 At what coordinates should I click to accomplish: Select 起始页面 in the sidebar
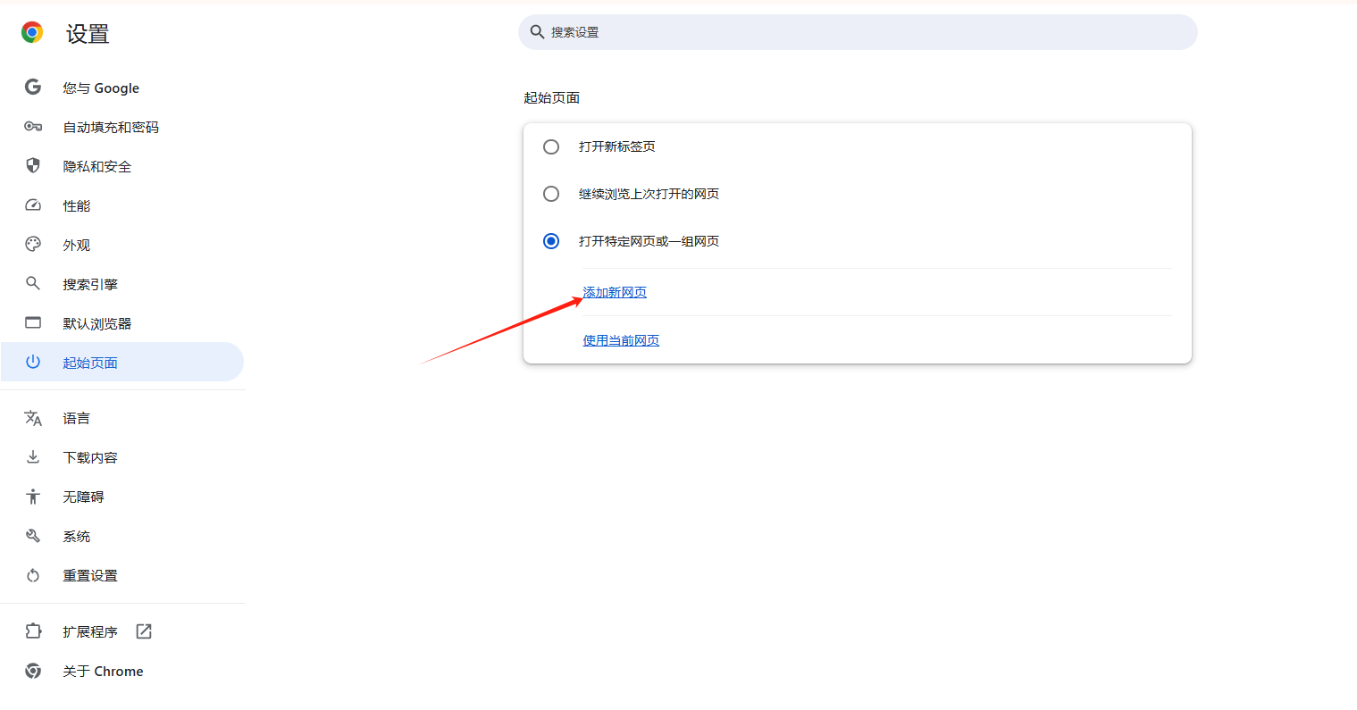(122, 362)
